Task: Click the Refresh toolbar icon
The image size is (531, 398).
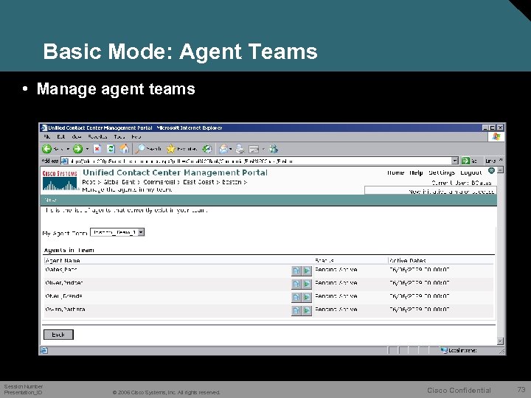Action: coord(111,149)
